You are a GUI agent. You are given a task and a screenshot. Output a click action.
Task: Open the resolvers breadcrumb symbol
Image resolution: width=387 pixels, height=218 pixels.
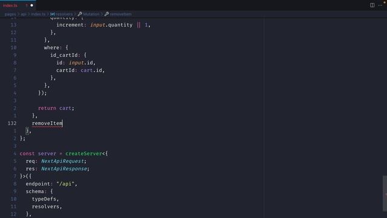pyautogui.click(x=62, y=14)
